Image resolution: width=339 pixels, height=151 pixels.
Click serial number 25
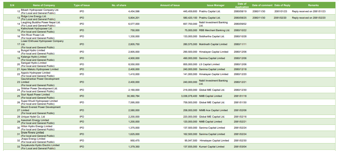pyautogui.click(x=18, y=96)
